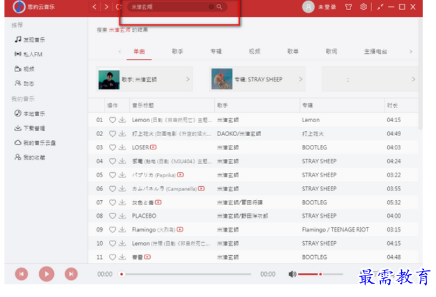
Task: Adjust the red volume slider
Action: (320, 274)
